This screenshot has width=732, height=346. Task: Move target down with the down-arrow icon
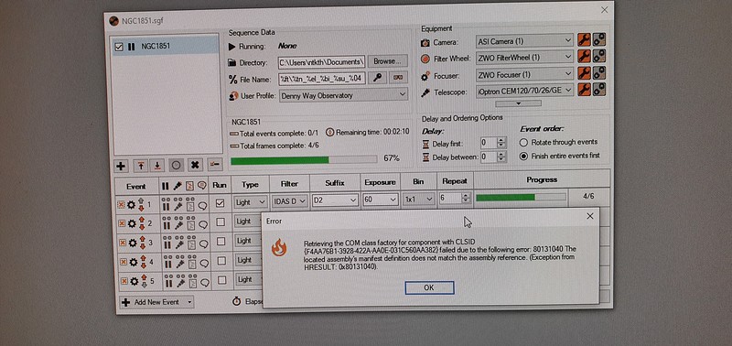pyautogui.click(x=157, y=166)
